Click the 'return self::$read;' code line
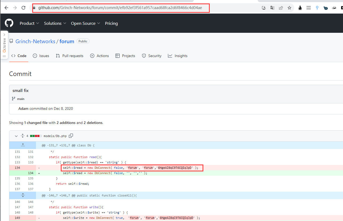This screenshot has width=343, height=221. [72, 184]
